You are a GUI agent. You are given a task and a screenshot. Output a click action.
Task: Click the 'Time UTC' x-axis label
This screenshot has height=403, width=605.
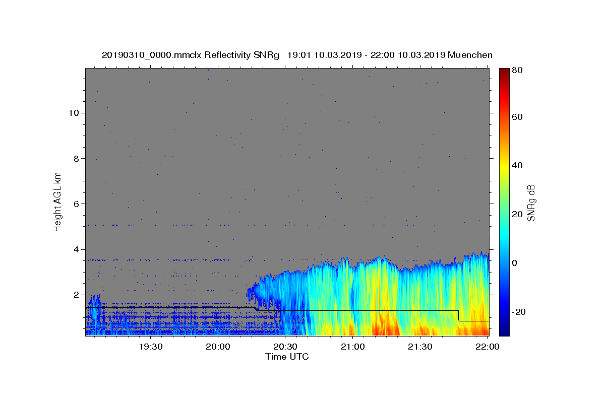pos(287,357)
